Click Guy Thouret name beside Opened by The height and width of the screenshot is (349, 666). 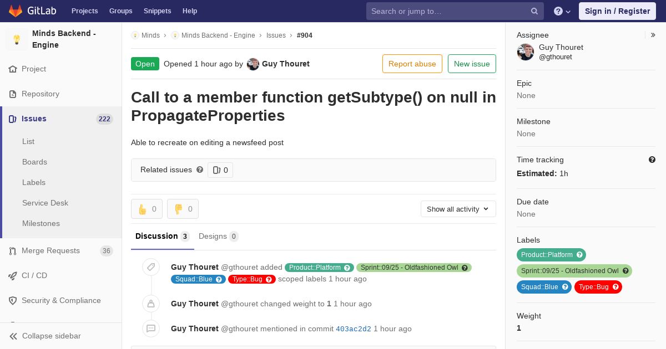click(286, 64)
